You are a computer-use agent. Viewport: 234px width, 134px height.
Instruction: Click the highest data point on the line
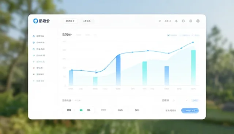[193, 42]
